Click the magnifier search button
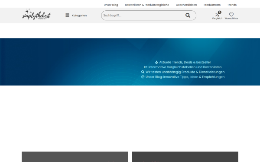 click(188, 16)
